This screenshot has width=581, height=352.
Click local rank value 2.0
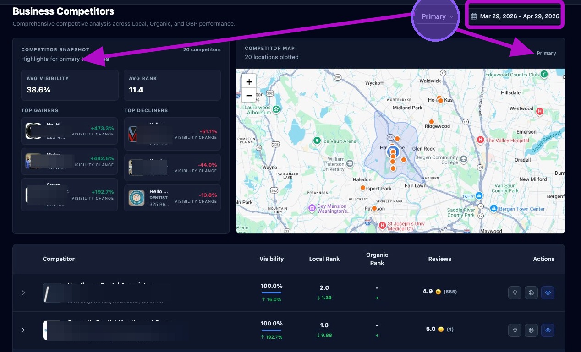(x=324, y=288)
